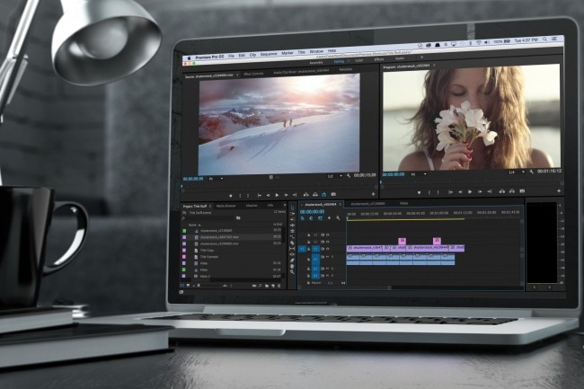Screen dimensions: 584x389
Task: Toggle nest sequences button in timeline
Action: 303,218
